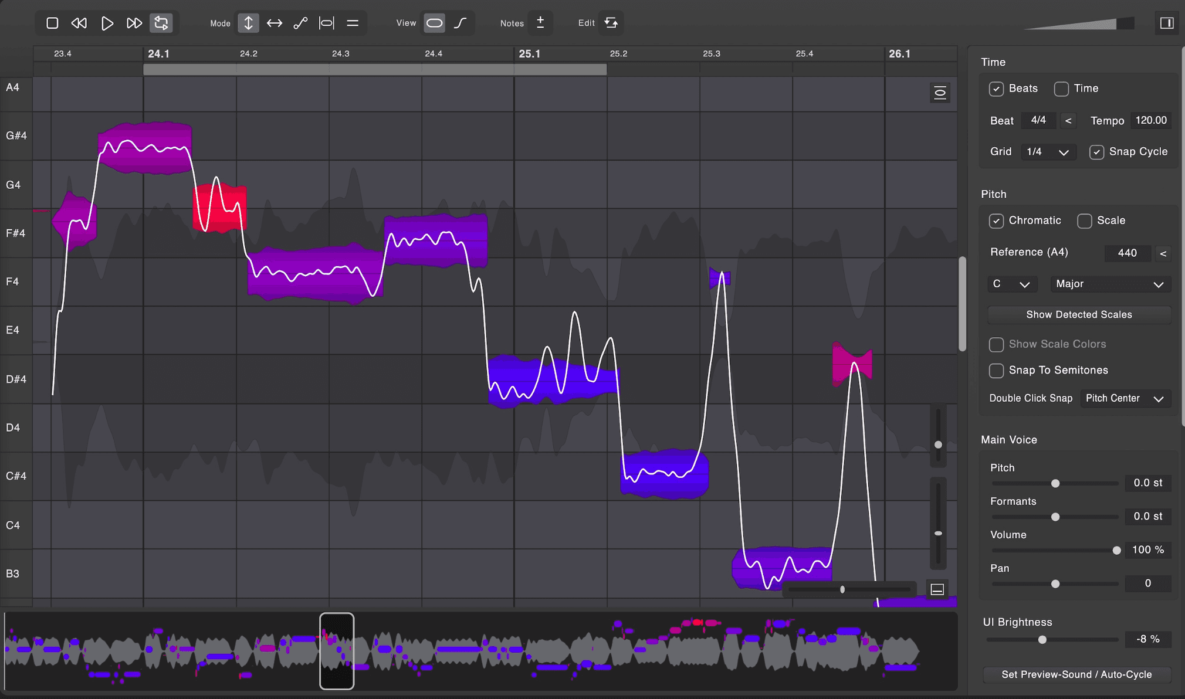The height and width of the screenshot is (699, 1185).
Task: Click Show Detected Scales button
Action: click(x=1079, y=315)
